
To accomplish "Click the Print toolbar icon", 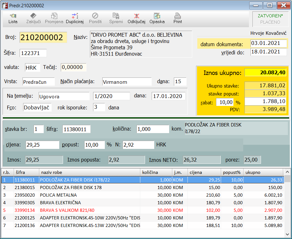I will point(178,18).
